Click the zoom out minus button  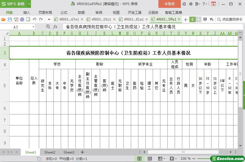click(x=194, y=159)
